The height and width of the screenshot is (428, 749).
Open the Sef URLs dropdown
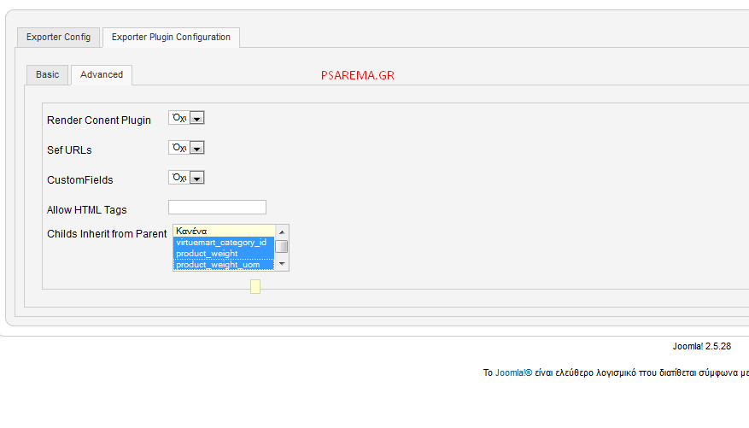pos(186,148)
